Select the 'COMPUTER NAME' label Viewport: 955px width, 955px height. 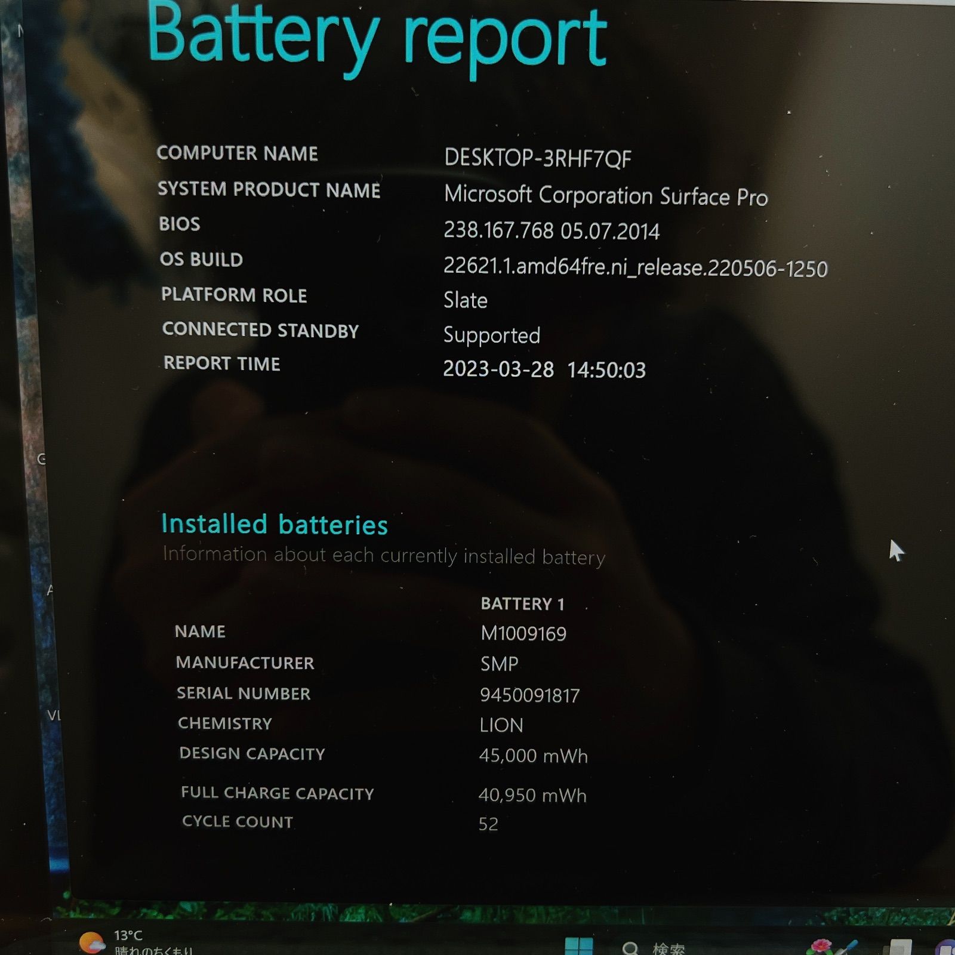pyautogui.click(x=237, y=153)
